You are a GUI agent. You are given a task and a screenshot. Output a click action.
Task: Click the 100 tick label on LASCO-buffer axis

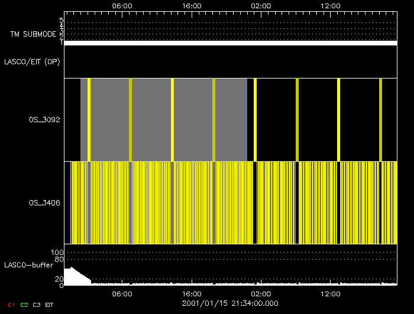point(60,253)
